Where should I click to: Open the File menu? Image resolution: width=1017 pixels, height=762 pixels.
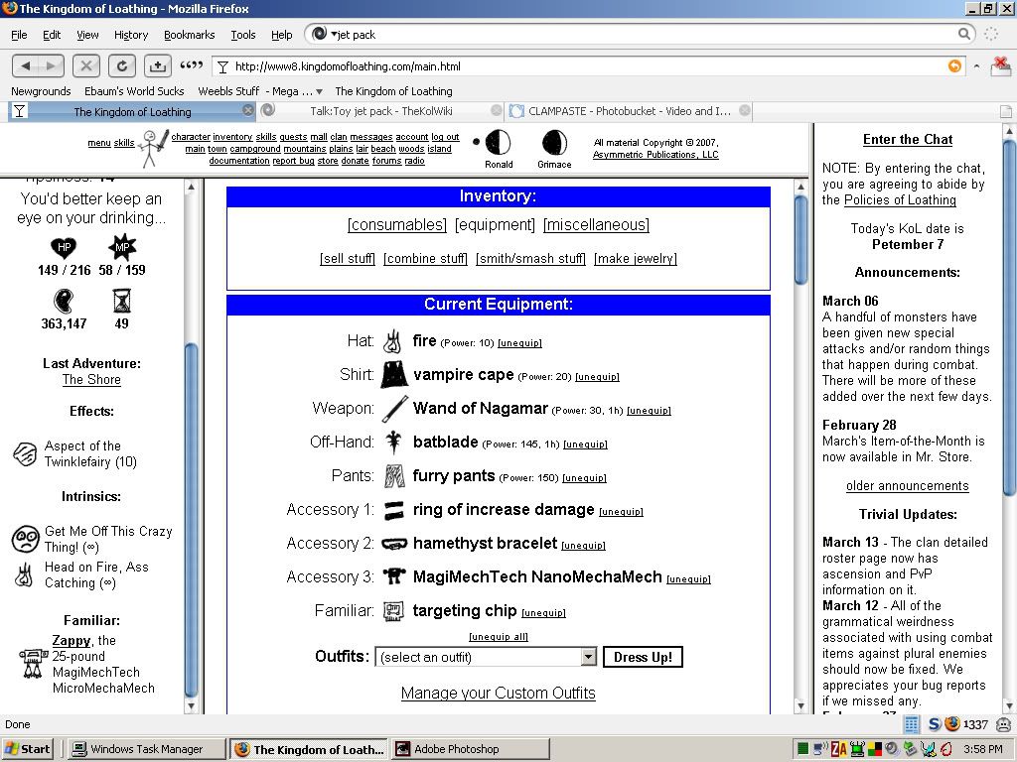coord(19,35)
